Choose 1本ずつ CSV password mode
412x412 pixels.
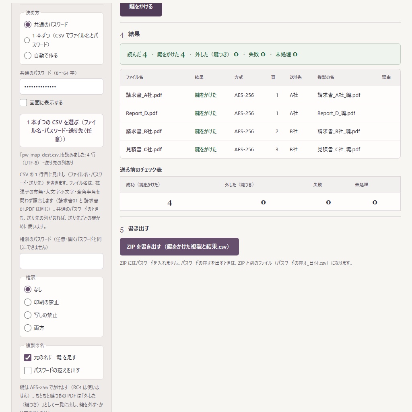click(27, 40)
